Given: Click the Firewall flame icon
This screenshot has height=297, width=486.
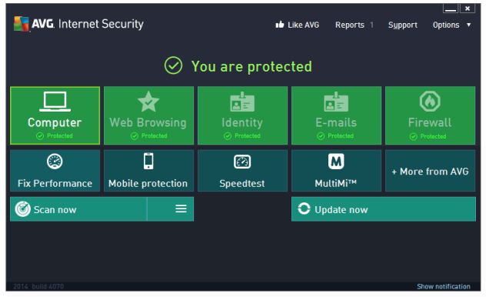Looking at the screenshot, I should [x=430, y=101].
